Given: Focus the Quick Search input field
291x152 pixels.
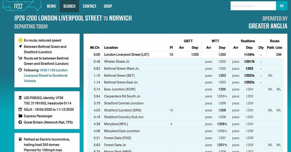Looking at the screenshot, I should [253, 6].
